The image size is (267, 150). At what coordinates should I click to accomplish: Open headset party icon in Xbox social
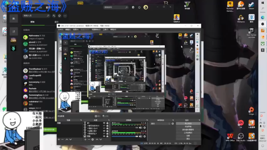click(59, 16)
